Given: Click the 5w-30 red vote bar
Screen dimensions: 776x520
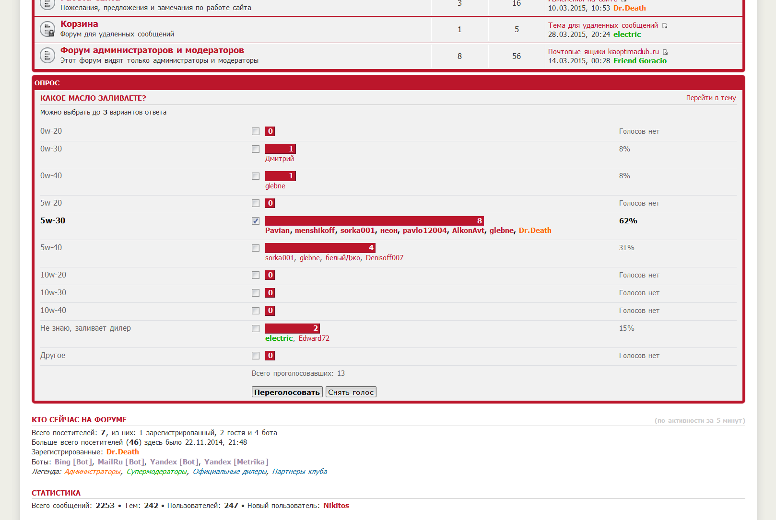Looking at the screenshot, I should tap(374, 221).
